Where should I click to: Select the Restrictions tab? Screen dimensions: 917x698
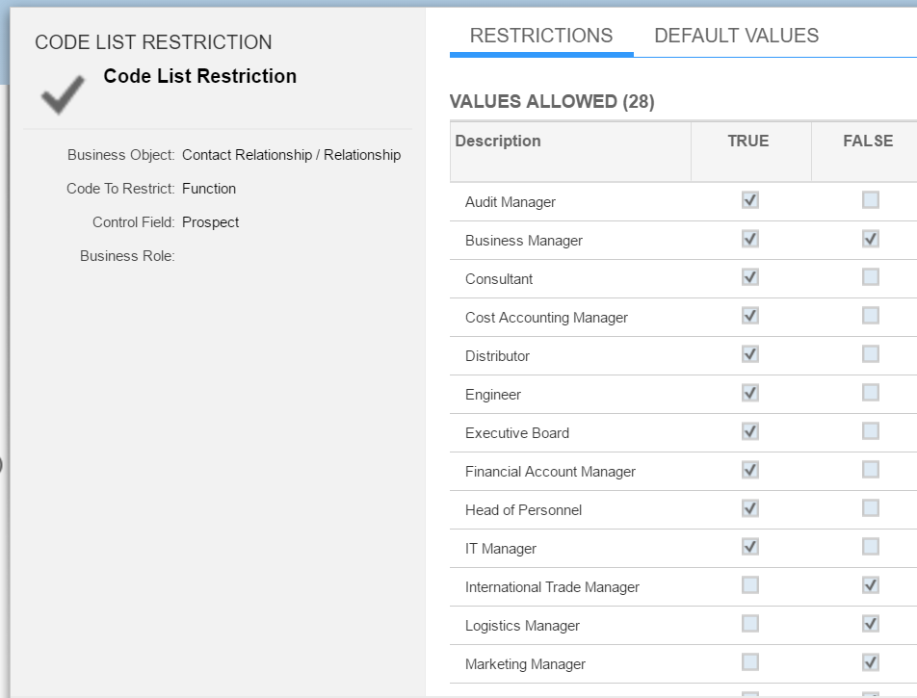(x=541, y=36)
